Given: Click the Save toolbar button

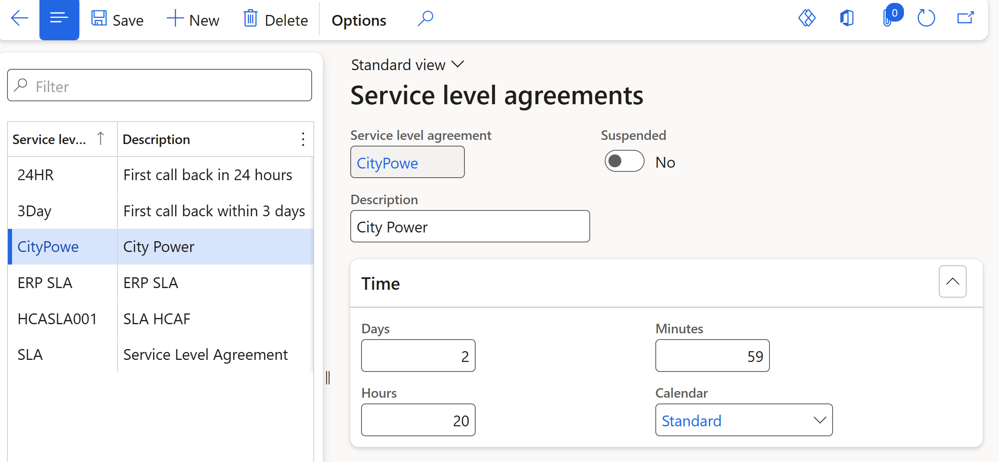Looking at the screenshot, I should click(117, 20).
